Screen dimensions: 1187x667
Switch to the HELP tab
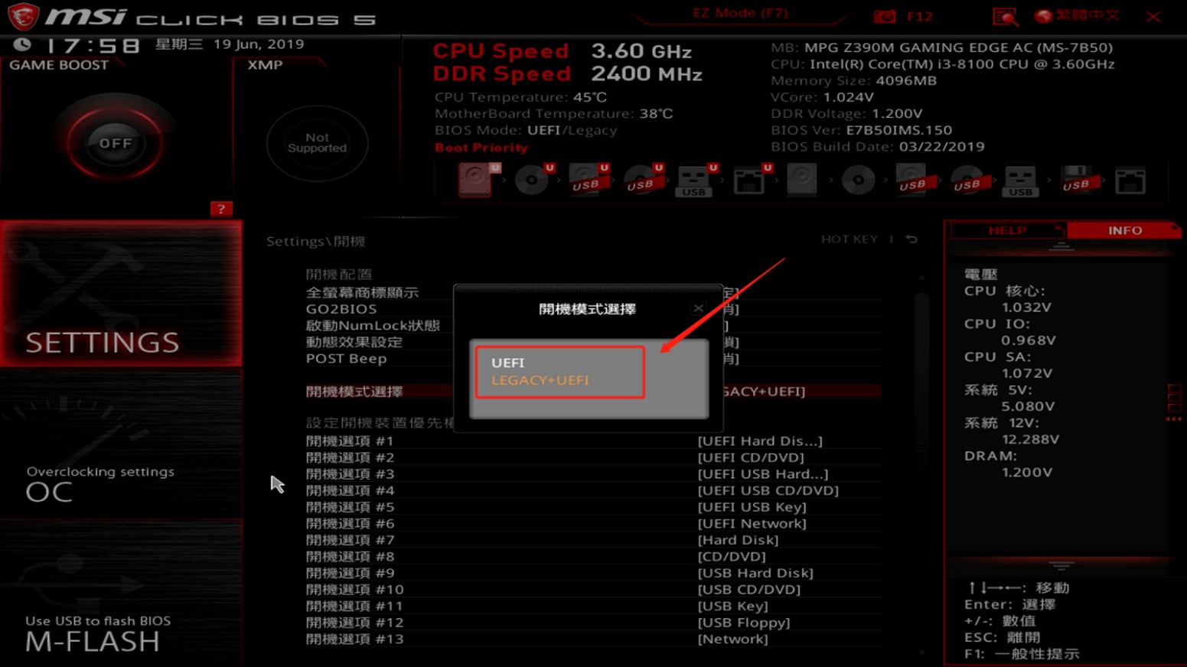click(1007, 230)
